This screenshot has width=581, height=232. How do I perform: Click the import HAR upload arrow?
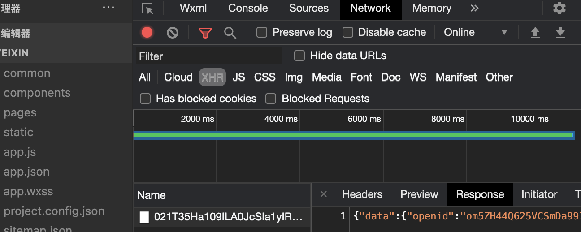(535, 32)
